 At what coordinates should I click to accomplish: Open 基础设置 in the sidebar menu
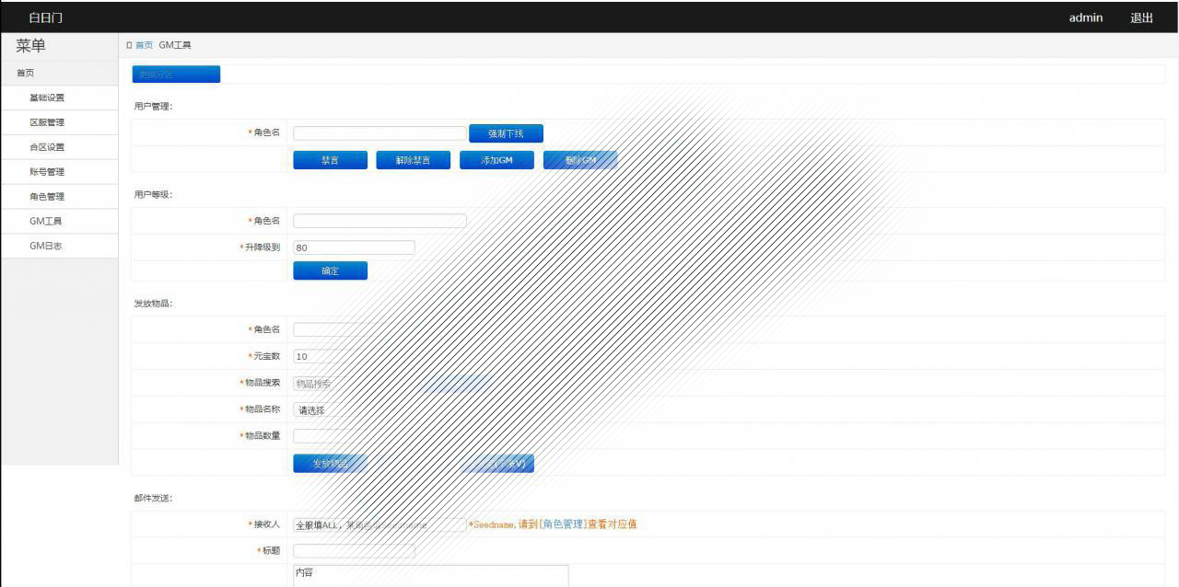click(59, 98)
